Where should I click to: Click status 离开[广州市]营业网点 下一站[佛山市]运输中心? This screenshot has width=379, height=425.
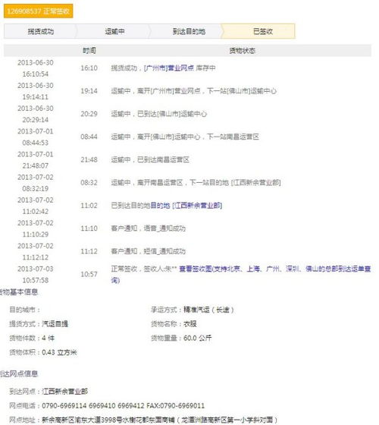[x=194, y=91]
